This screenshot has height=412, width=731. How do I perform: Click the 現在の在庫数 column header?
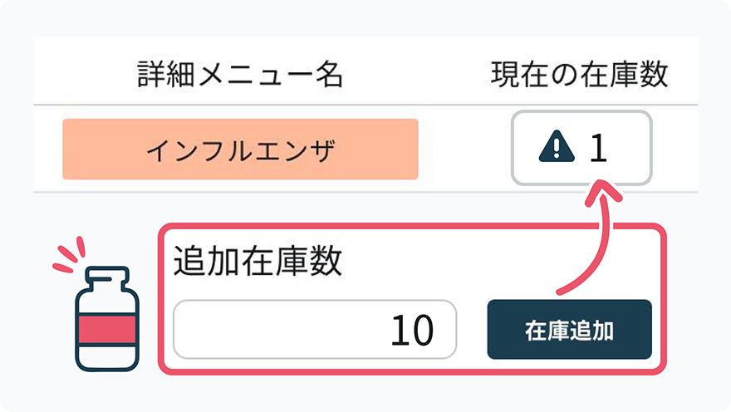click(x=580, y=74)
